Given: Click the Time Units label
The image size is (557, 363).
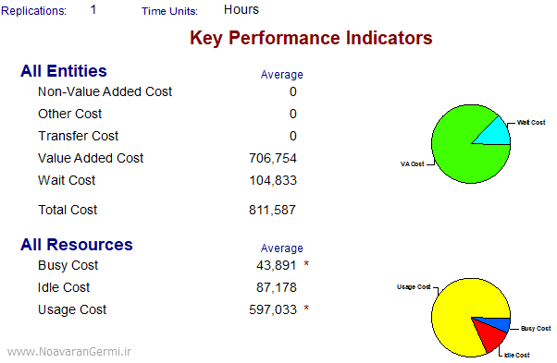Looking at the screenshot, I should (169, 11).
